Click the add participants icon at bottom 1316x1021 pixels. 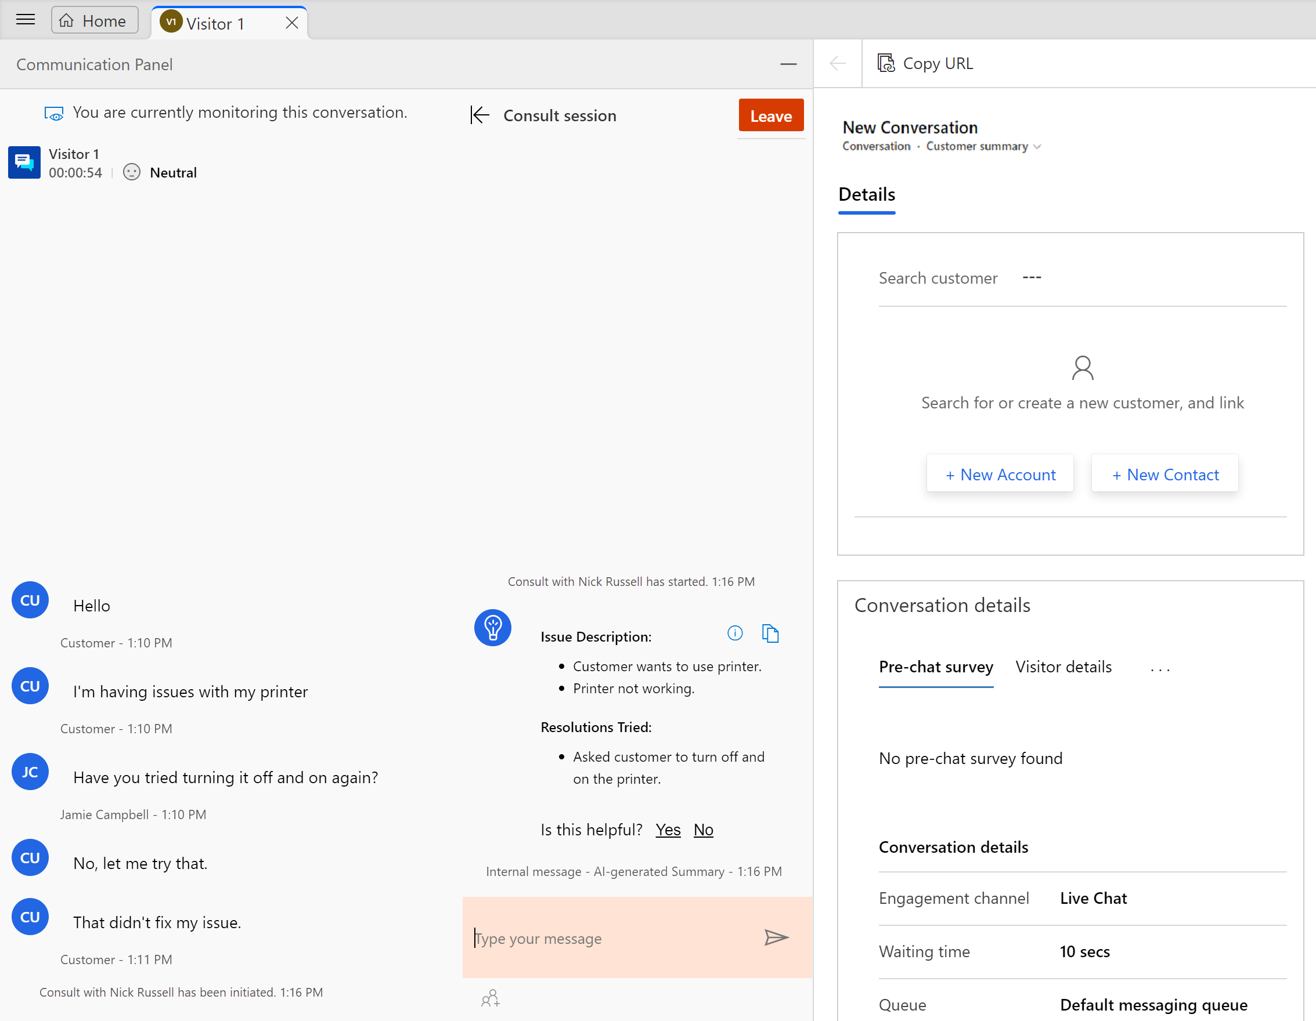coord(491,997)
